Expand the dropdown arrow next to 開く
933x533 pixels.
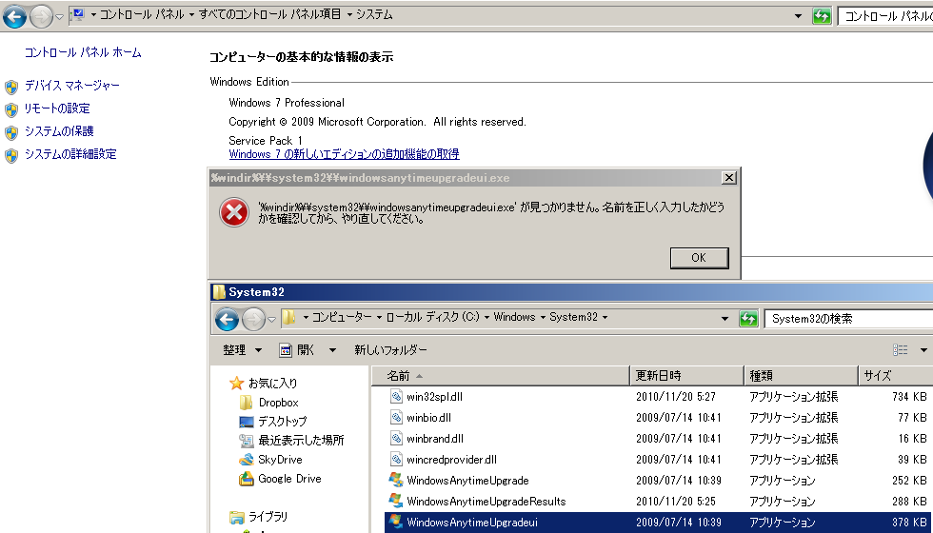(332, 350)
